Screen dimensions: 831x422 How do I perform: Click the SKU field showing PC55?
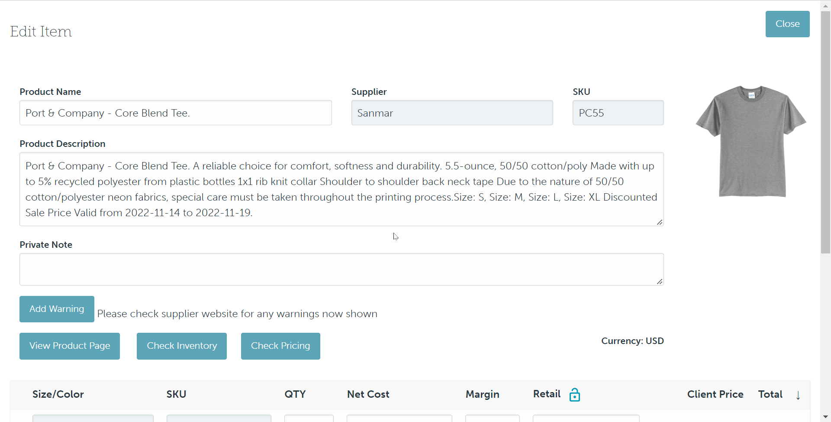click(618, 113)
